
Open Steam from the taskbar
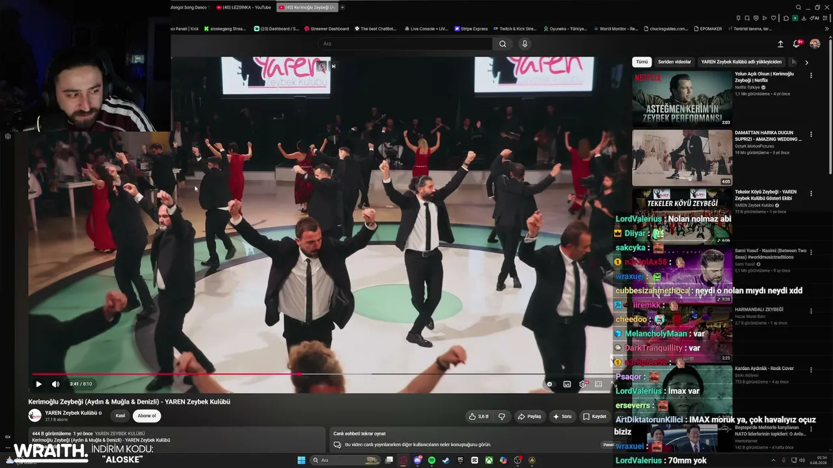point(446,460)
